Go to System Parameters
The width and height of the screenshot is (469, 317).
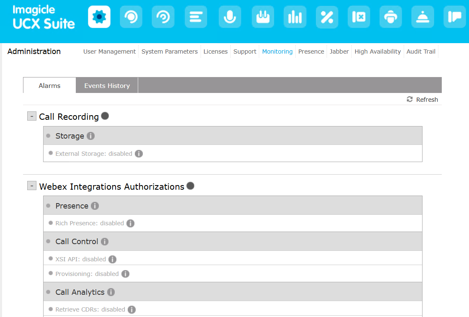[170, 52]
